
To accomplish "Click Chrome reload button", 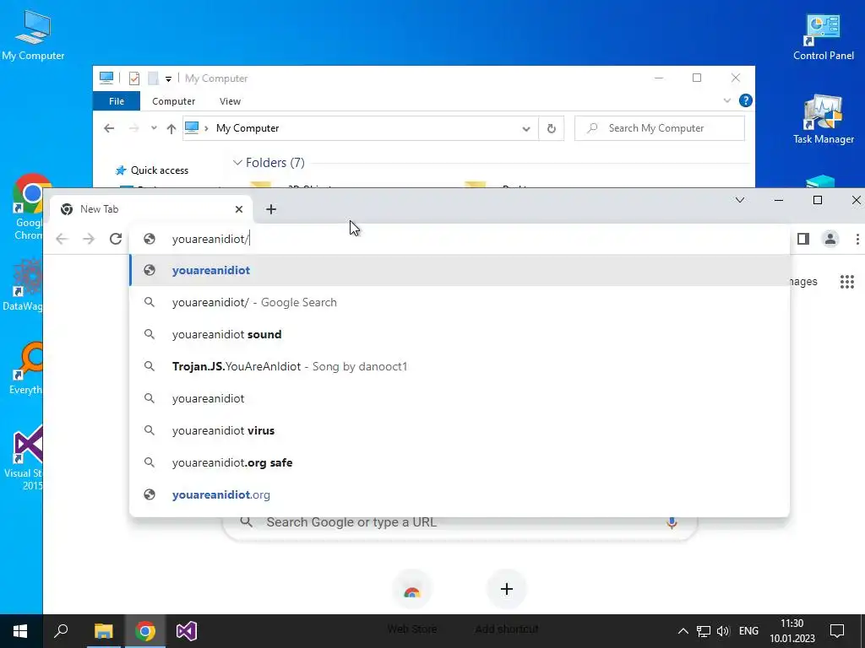I will [x=115, y=239].
